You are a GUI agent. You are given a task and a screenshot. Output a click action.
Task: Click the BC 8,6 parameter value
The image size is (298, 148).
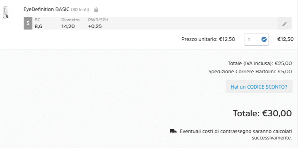[38, 26]
